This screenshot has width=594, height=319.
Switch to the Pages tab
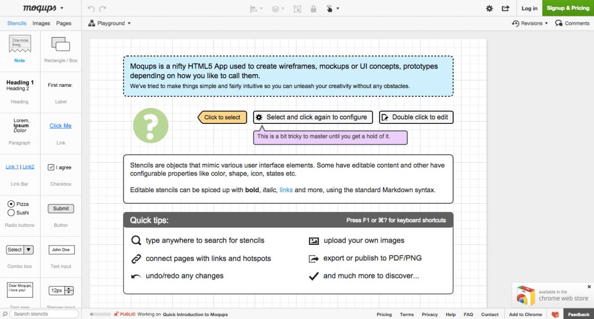coord(64,23)
